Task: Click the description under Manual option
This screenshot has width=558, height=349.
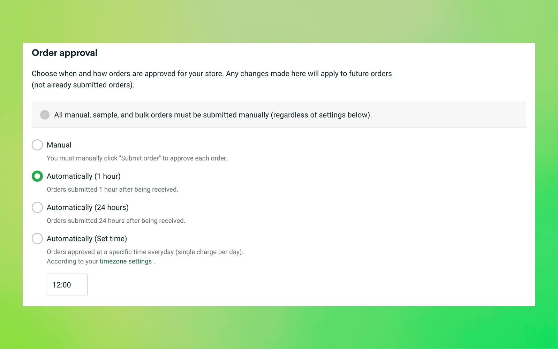Action: pos(137,158)
